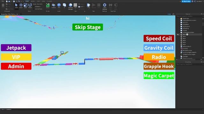Click the Magic Carpet button
Image resolution: width=204 pixels, height=114 pixels.
[159, 76]
